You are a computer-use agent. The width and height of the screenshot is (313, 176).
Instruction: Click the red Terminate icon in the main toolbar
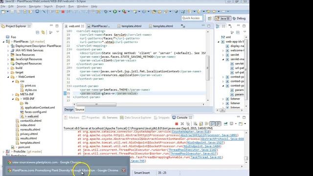(63, 12)
